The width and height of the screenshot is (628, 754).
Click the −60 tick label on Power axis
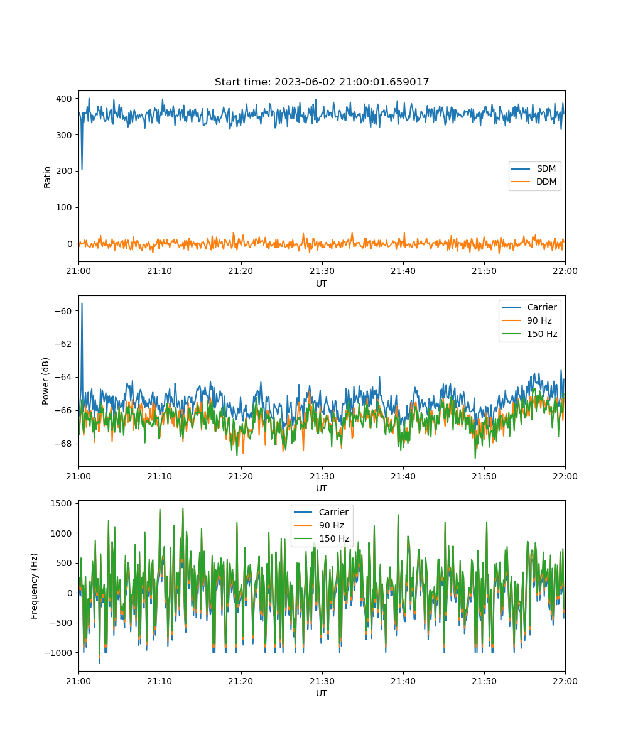pos(64,310)
